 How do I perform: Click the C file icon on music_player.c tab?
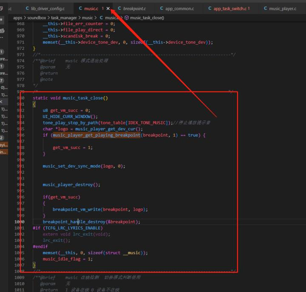265,9
